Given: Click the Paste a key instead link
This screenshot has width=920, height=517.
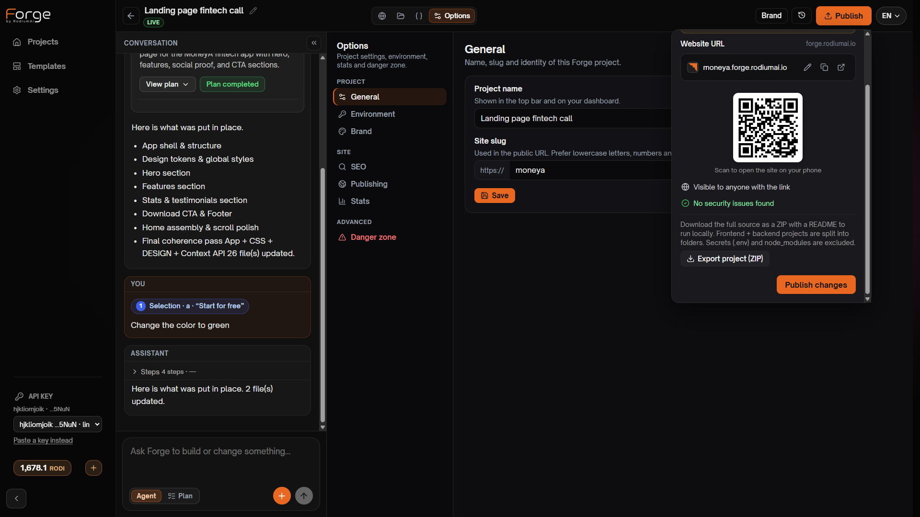Looking at the screenshot, I should [x=43, y=440].
